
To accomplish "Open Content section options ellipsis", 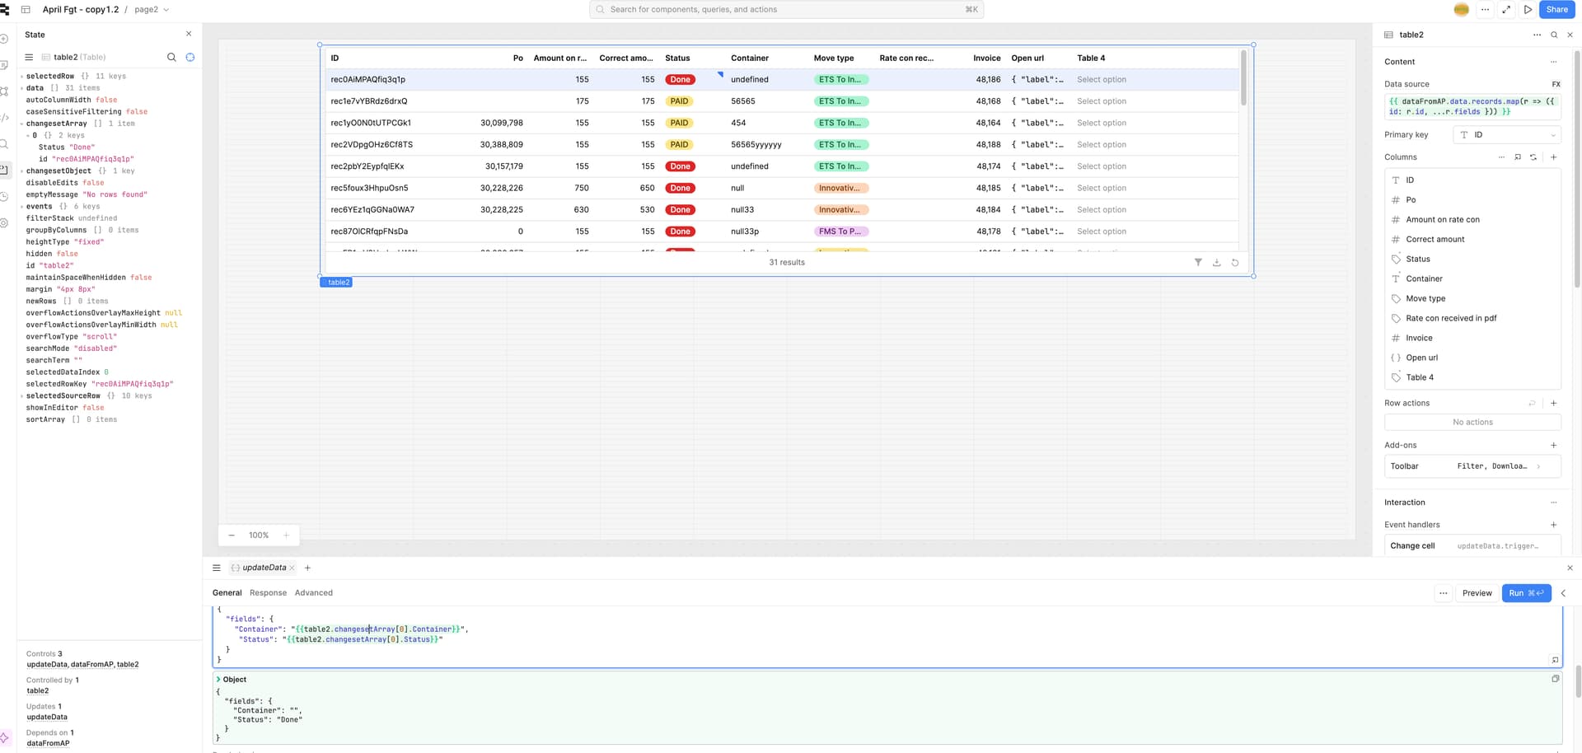I will tap(1554, 62).
